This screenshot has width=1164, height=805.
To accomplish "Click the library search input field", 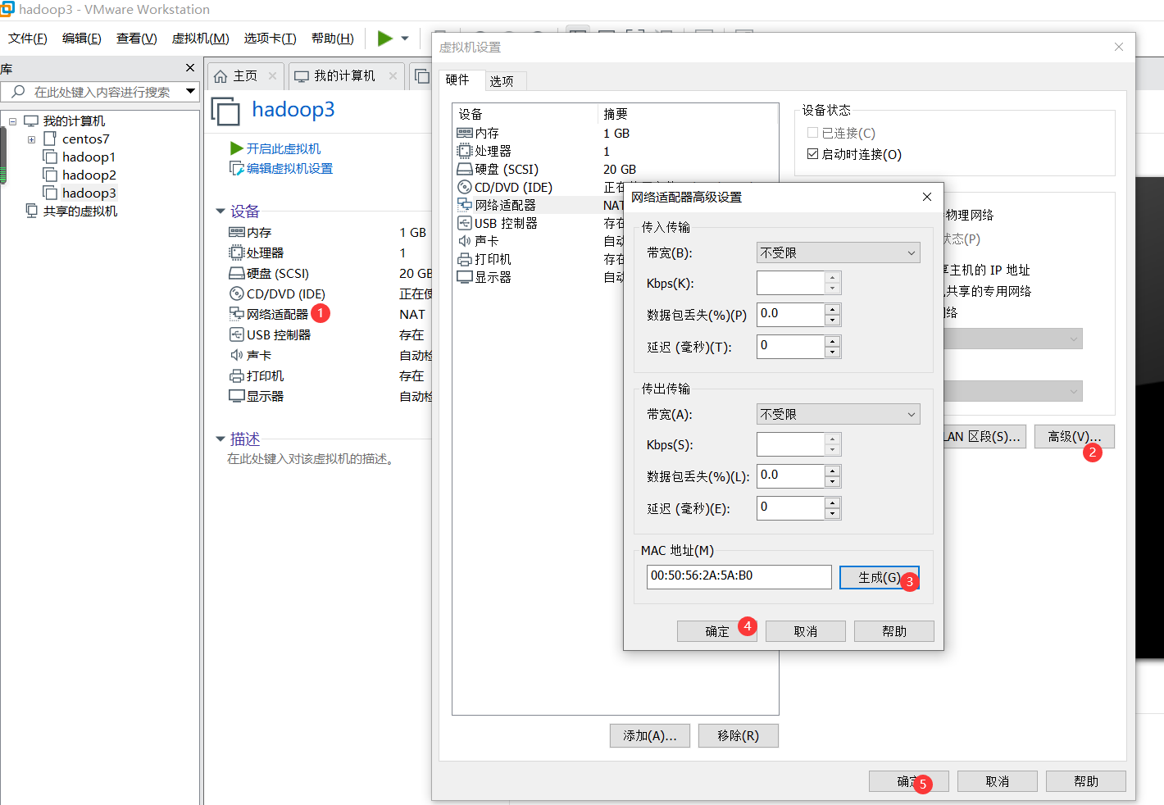I will pos(98,92).
